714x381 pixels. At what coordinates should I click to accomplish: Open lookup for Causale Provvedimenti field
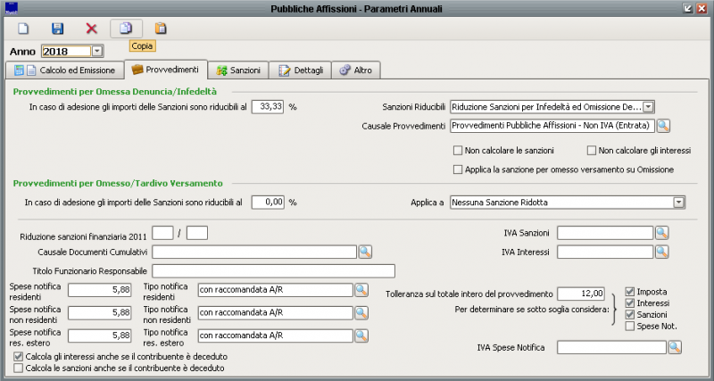(x=663, y=126)
